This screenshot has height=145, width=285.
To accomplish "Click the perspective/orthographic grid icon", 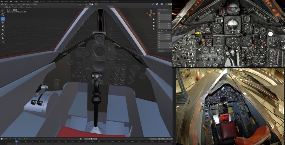I will coord(154,29).
